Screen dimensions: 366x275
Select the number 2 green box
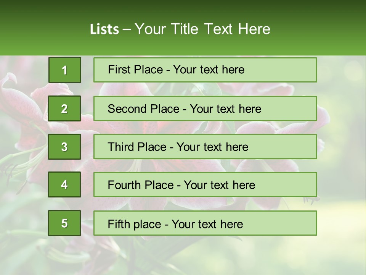64,108
